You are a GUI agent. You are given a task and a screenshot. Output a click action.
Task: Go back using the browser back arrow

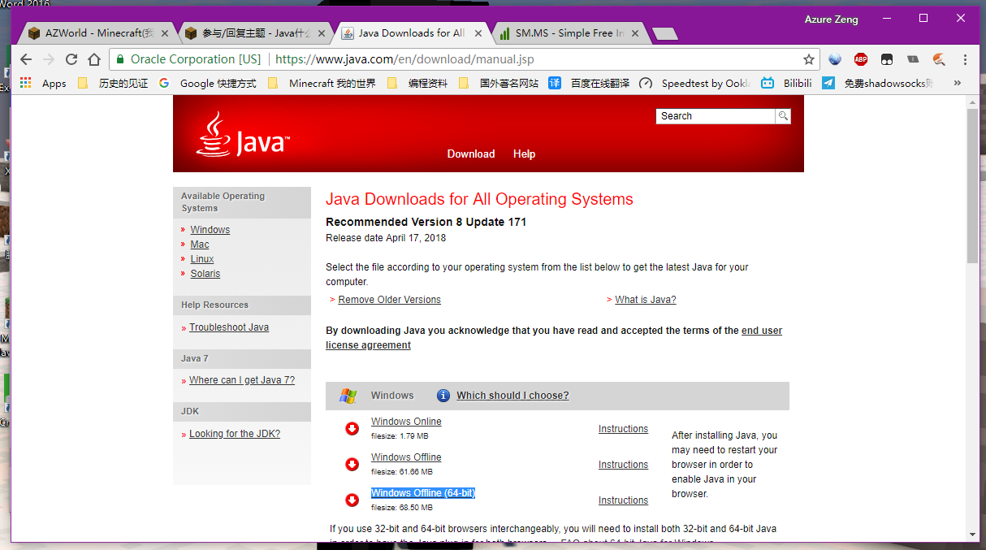[26, 59]
